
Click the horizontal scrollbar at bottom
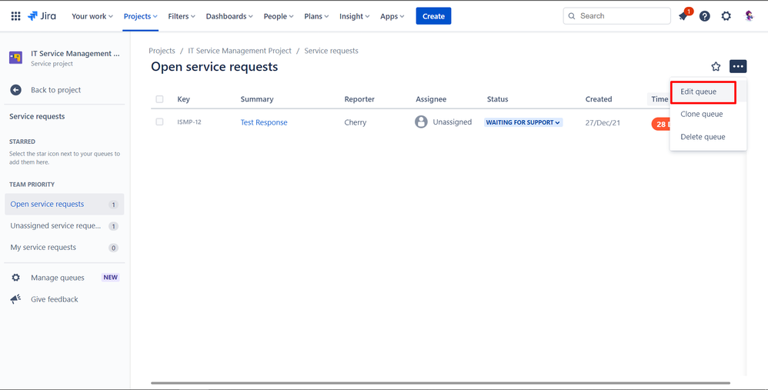click(440, 382)
